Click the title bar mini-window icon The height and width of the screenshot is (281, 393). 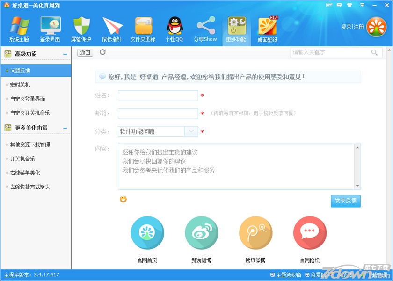pyautogui.click(x=329, y=5)
